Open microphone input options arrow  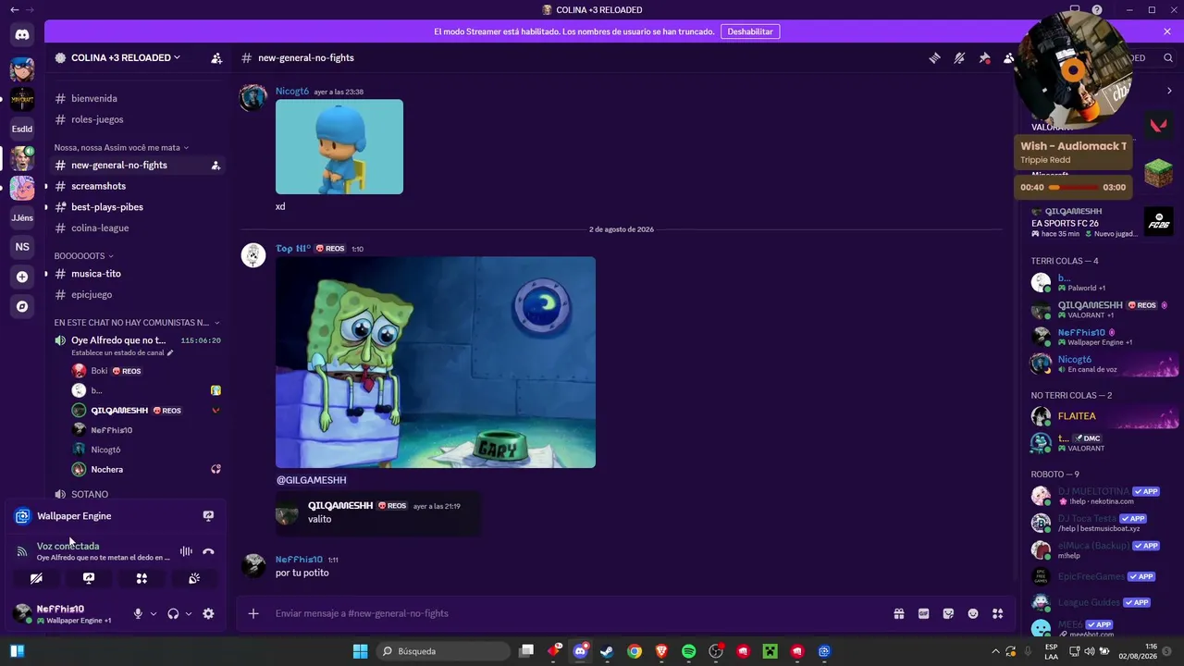click(x=154, y=613)
